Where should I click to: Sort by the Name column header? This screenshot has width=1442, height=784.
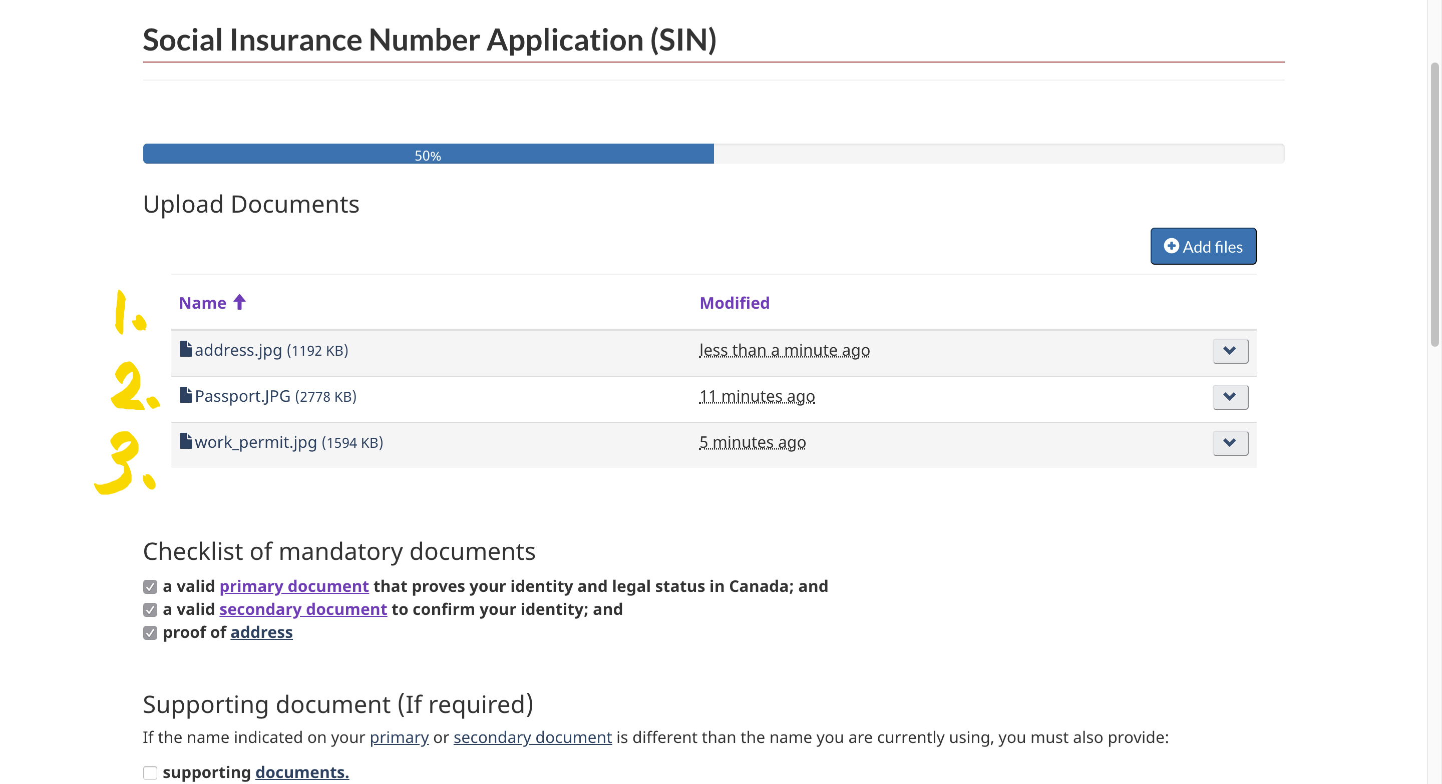point(203,303)
